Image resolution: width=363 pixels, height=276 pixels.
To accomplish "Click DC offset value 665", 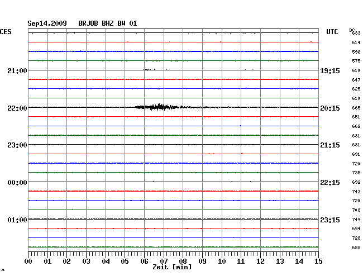I will 356,108.
